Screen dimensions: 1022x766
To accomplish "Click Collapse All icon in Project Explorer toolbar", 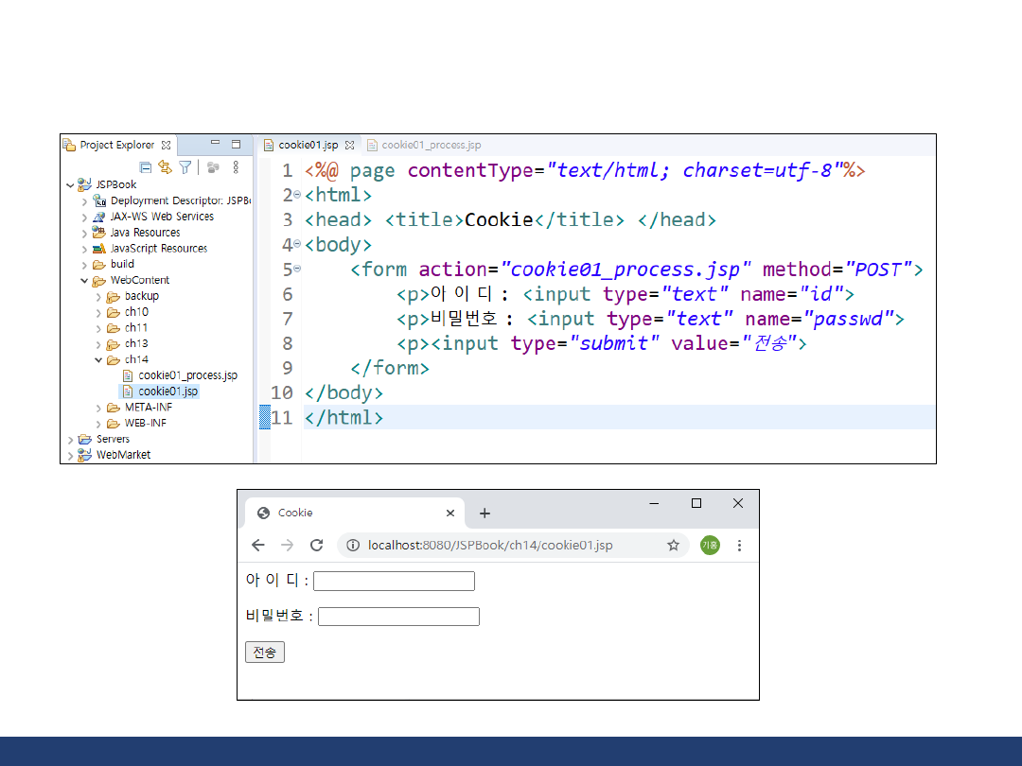I will (146, 168).
